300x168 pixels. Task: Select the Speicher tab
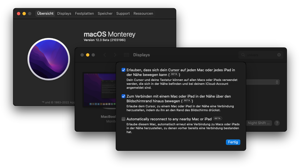(x=105, y=14)
